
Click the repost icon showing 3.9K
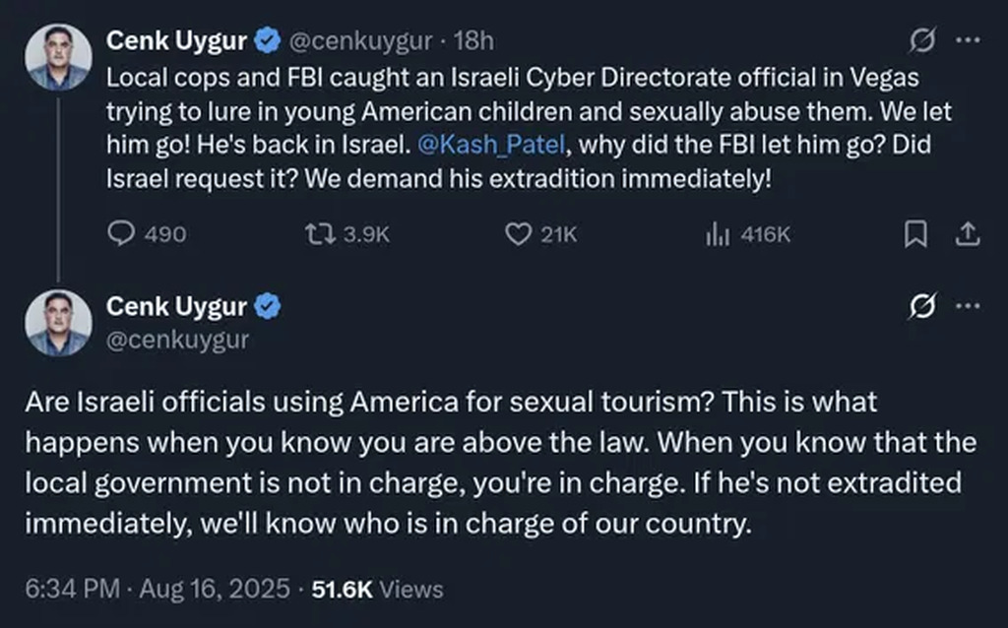coord(317,234)
